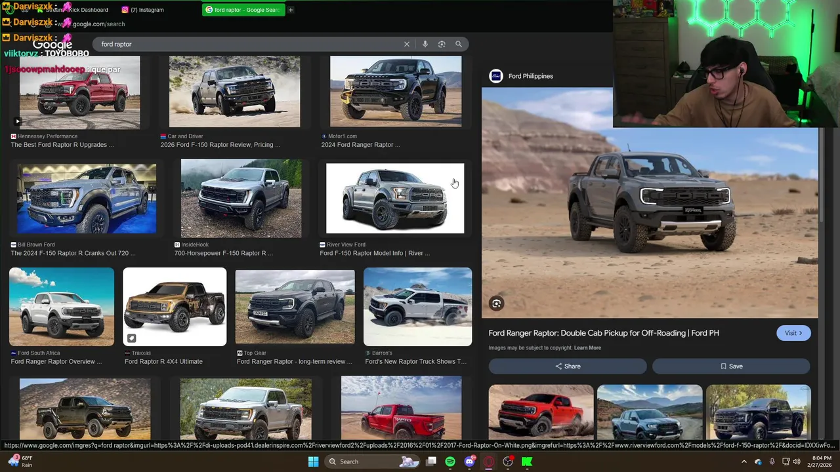This screenshot has width=840, height=472.
Task: Open OBS Studio from the taskbar
Action: pos(508,462)
